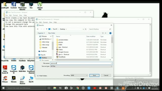Select This PC in the navigation pane

coord(43,55)
